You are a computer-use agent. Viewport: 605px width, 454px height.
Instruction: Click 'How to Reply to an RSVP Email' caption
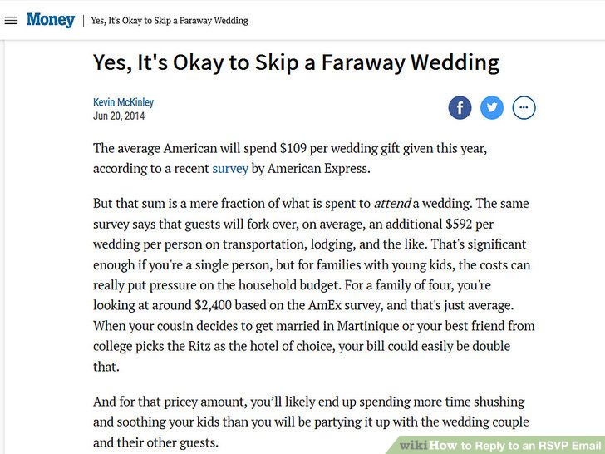coord(515,446)
